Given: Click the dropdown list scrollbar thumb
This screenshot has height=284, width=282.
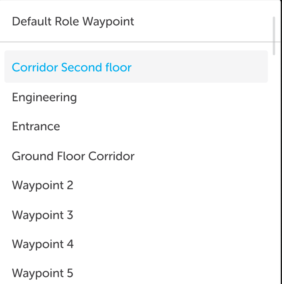Looking at the screenshot, I should (274, 36).
